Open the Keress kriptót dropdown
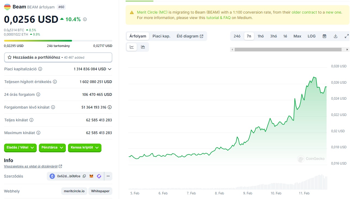Screen dimensions: 350x199 (x=85, y=147)
